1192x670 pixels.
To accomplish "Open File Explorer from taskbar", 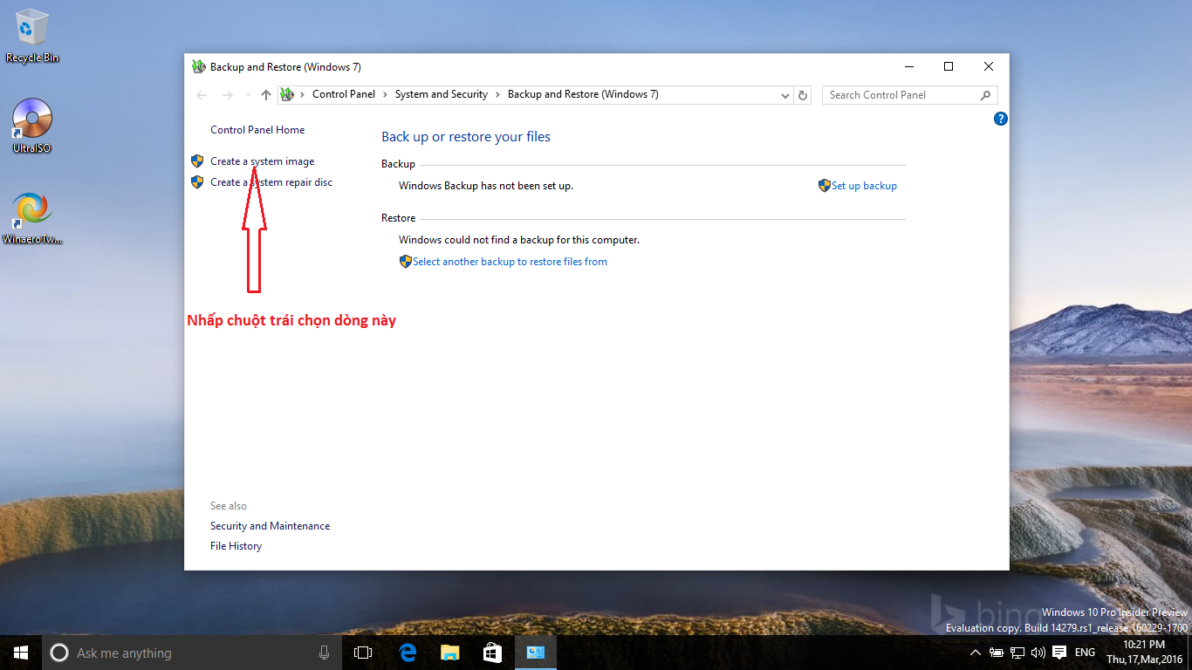I will coord(449,653).
